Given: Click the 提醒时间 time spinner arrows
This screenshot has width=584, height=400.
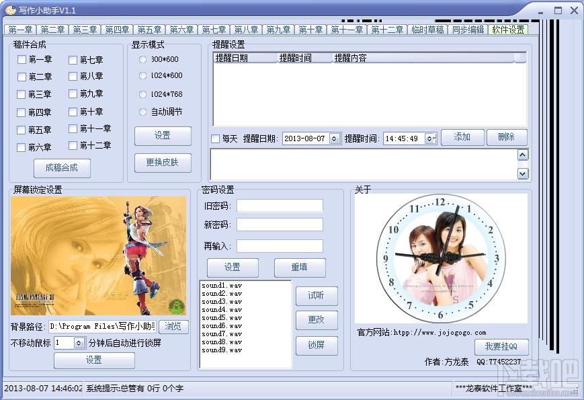Looking at the screenshot, I should point(430,138).
